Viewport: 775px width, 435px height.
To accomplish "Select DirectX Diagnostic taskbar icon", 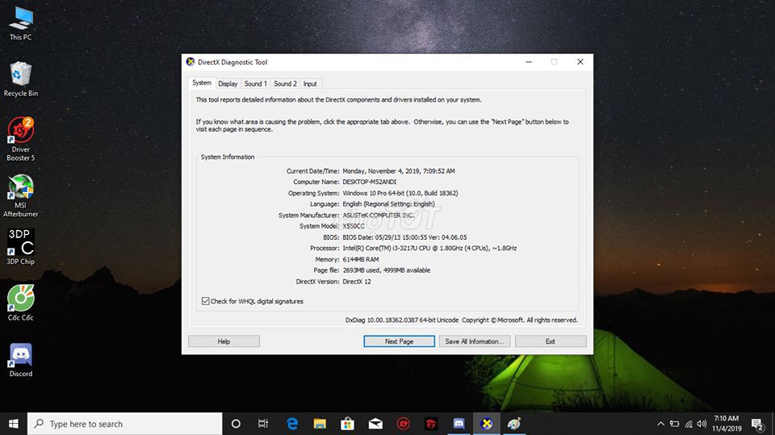I will [487, 424].
